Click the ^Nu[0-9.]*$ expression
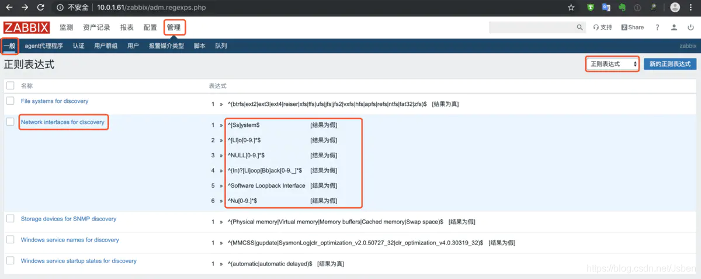This screenshot has width=701, height=279. [x=243, y=201]
